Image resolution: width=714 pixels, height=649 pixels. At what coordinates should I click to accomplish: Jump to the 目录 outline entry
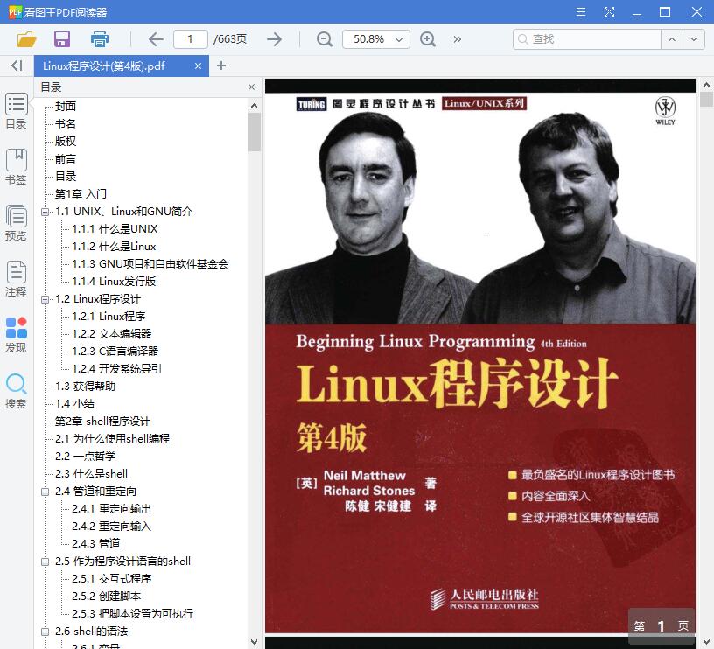66,177
